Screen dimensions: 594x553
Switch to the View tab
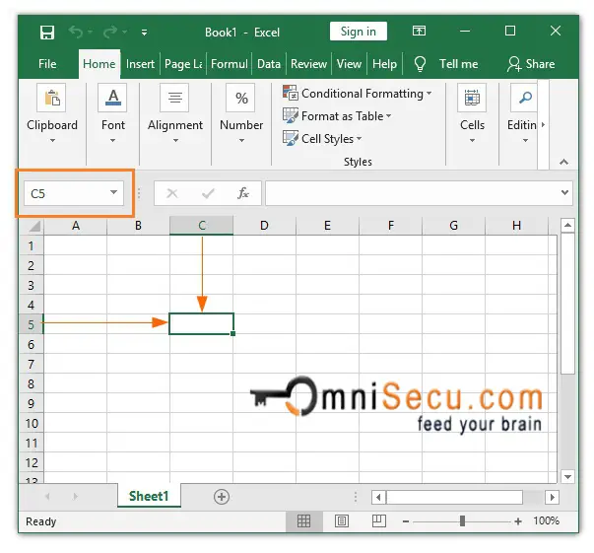tap(349, 64)
